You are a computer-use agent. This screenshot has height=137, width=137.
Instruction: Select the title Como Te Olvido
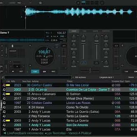[77, 107]
